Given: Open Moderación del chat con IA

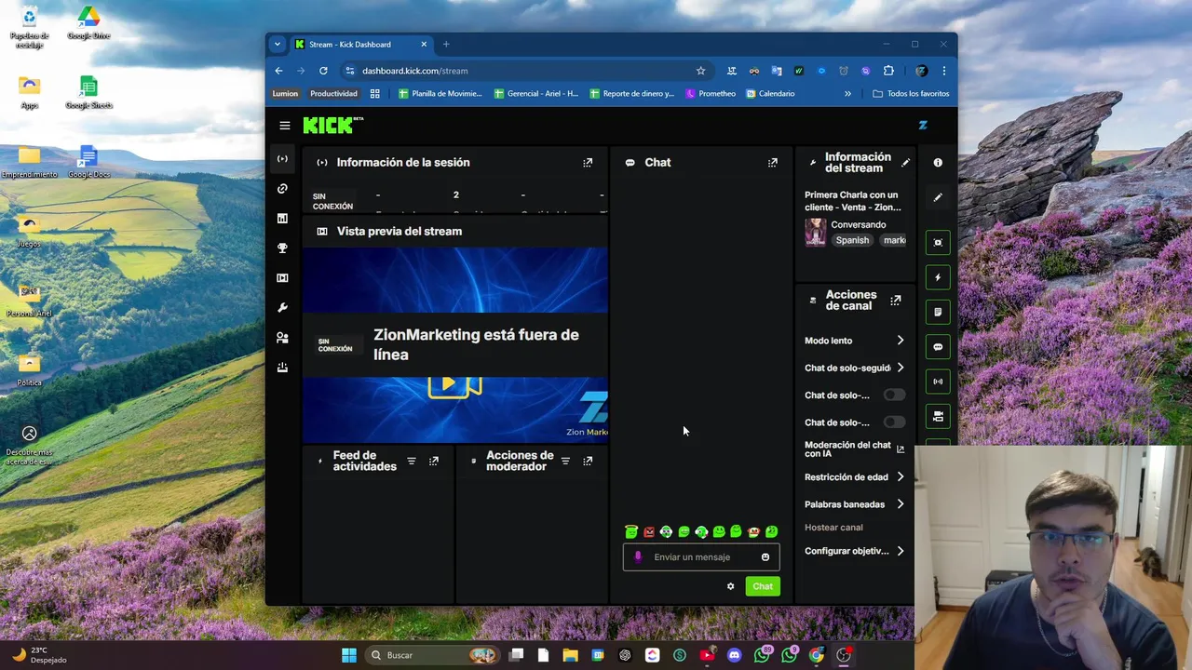Looking at the screenshot, I should [855, 449].
